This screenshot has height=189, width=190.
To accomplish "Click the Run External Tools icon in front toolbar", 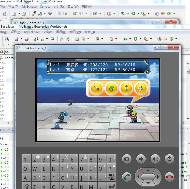I will (x=145, y=39).
